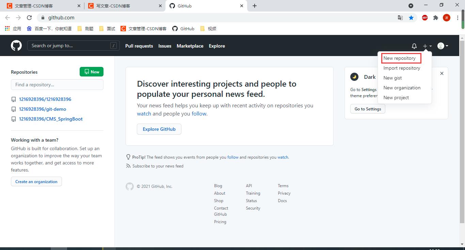Follow the follow link in news feed text
The height and width of the screenshot is (250, 465).
[199, 113]
